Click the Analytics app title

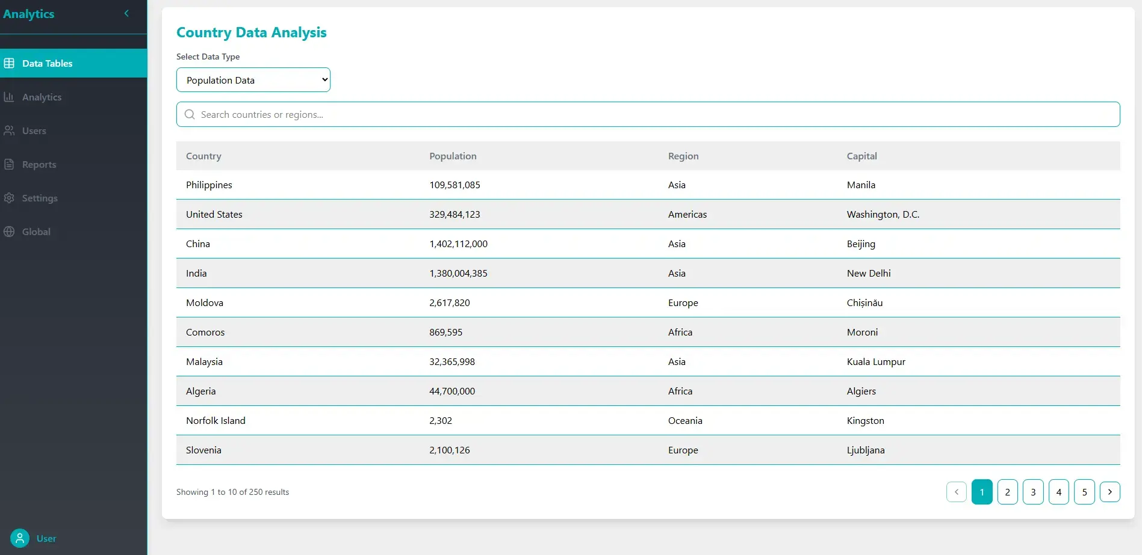click(29, 13)
